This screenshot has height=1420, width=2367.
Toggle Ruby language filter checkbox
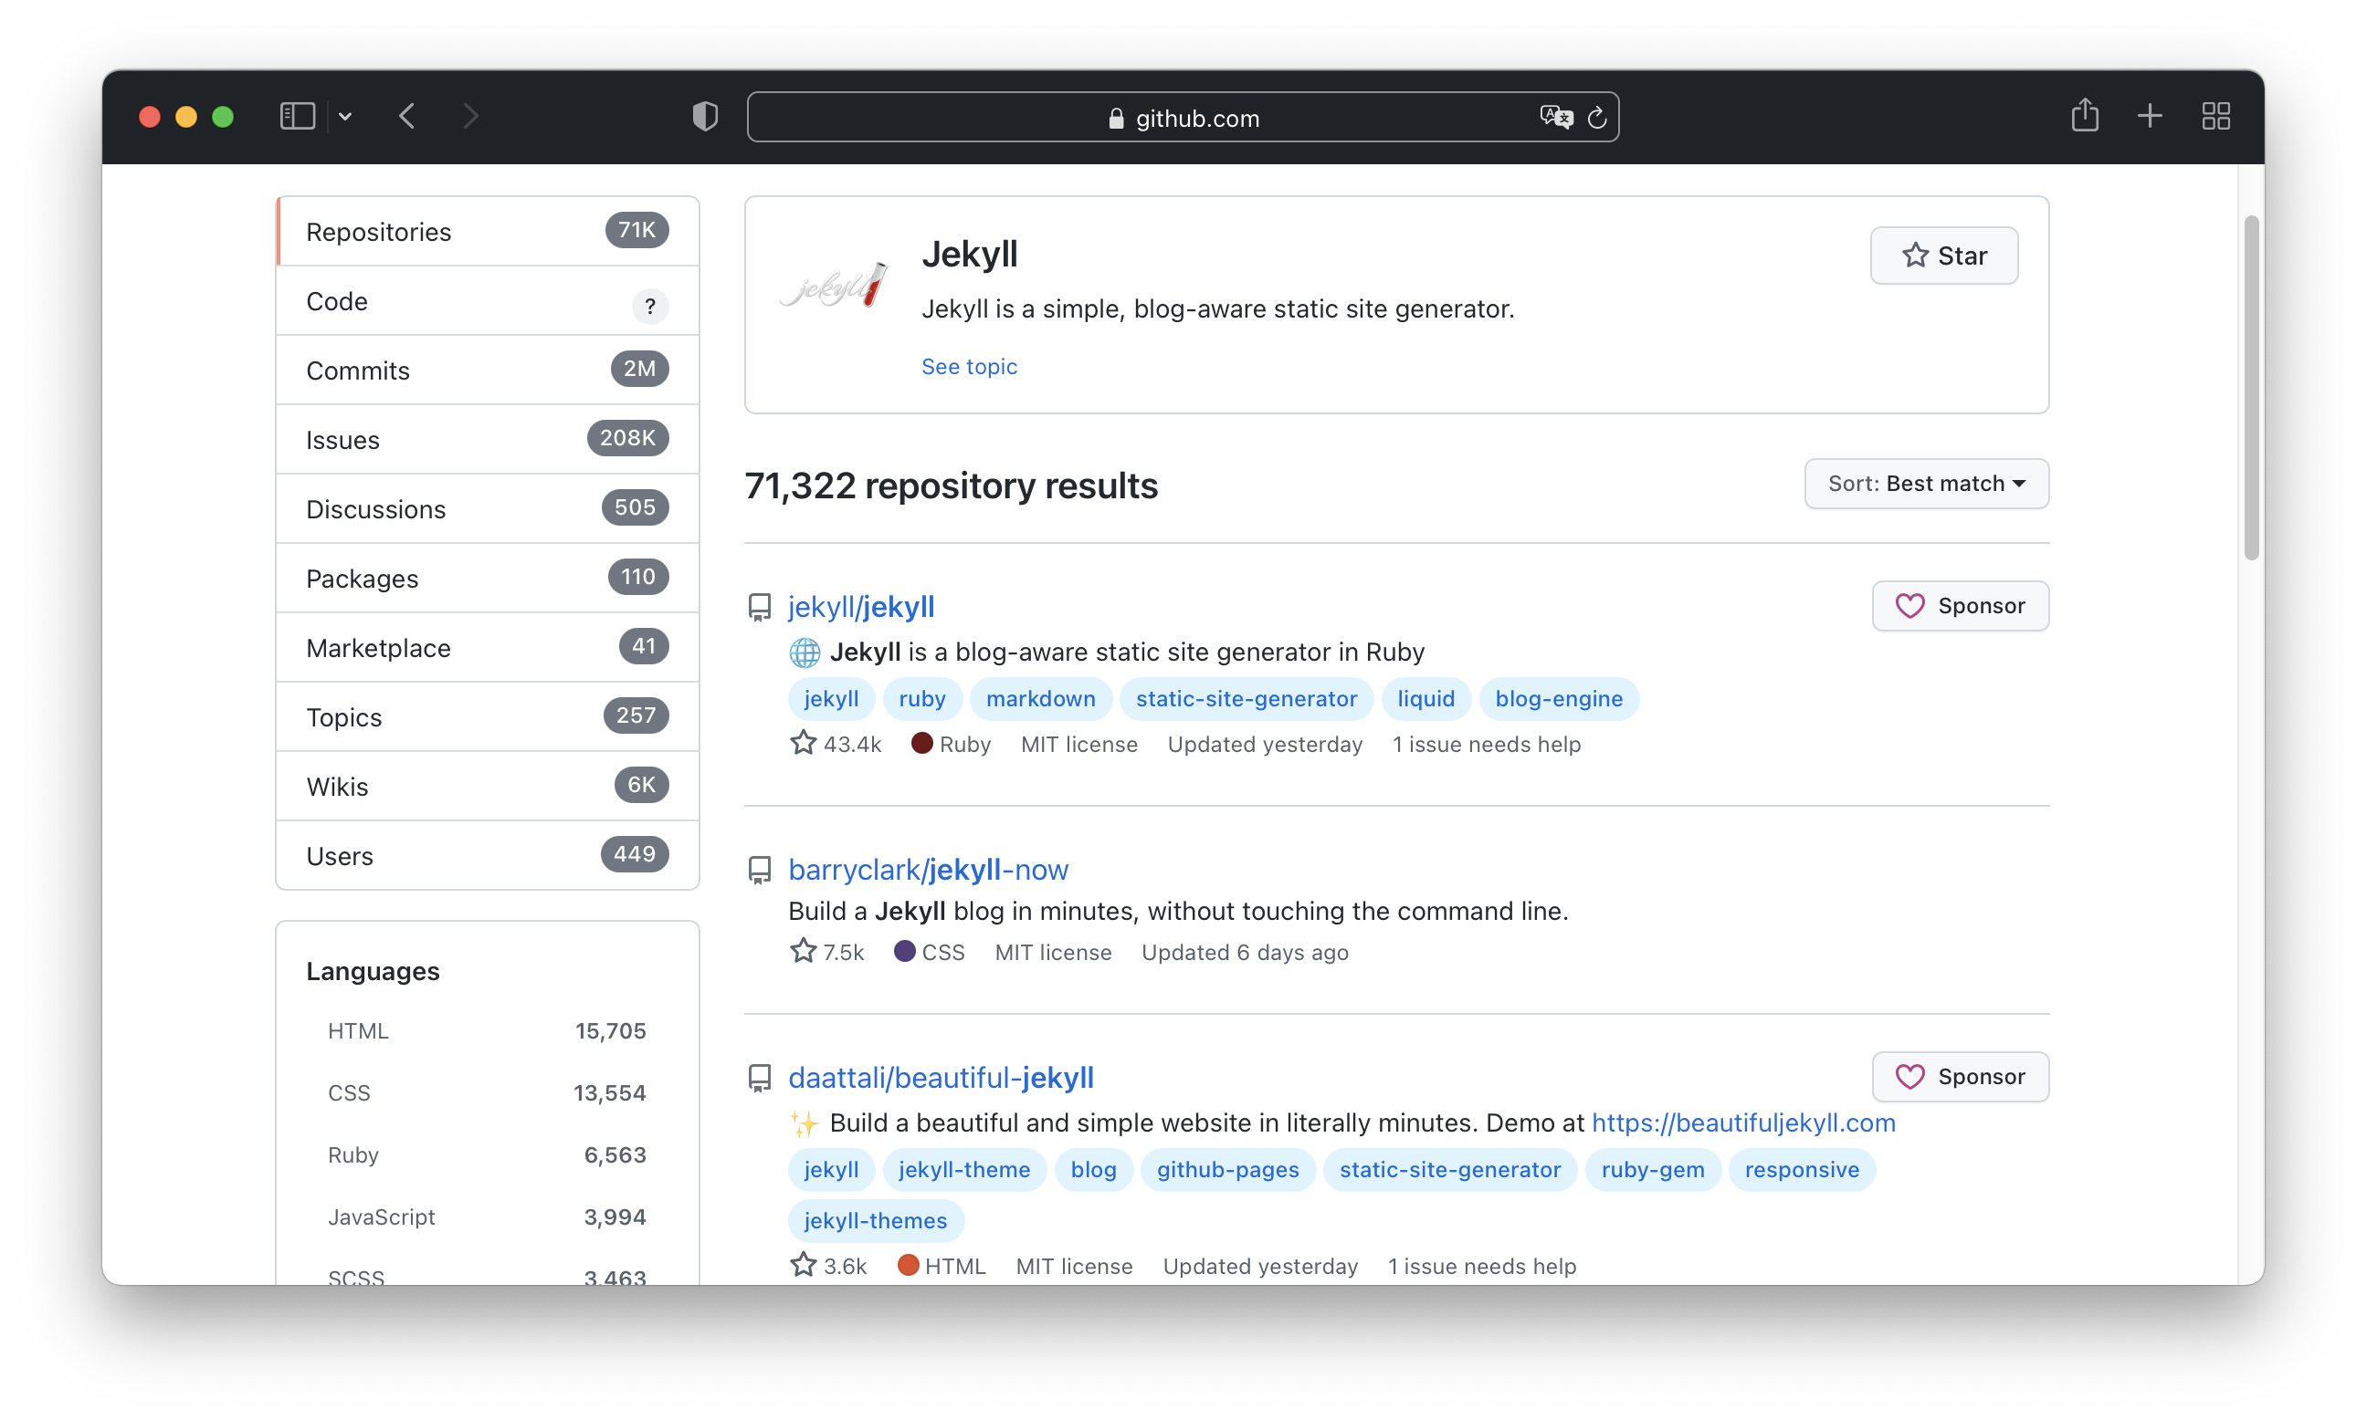click(x=352, y=1154)
